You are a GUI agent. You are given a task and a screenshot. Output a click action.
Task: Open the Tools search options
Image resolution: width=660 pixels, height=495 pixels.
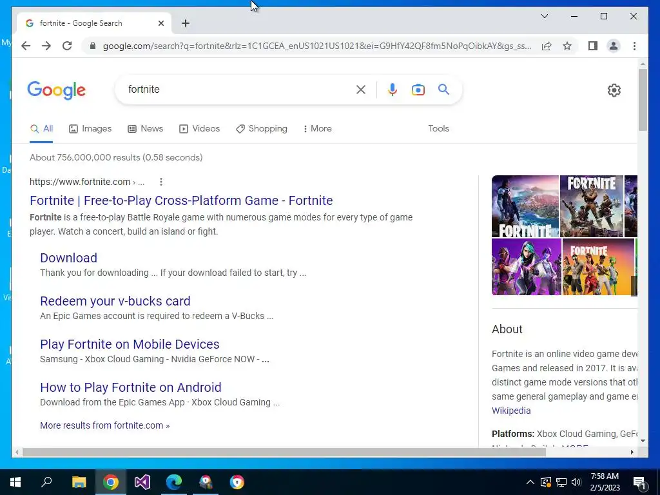tap(438, 129)
